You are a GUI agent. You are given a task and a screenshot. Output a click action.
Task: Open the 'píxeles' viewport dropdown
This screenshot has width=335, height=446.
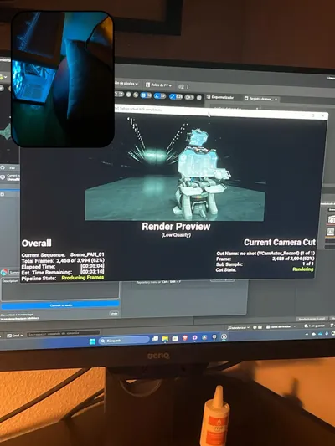tap(126, 84)
